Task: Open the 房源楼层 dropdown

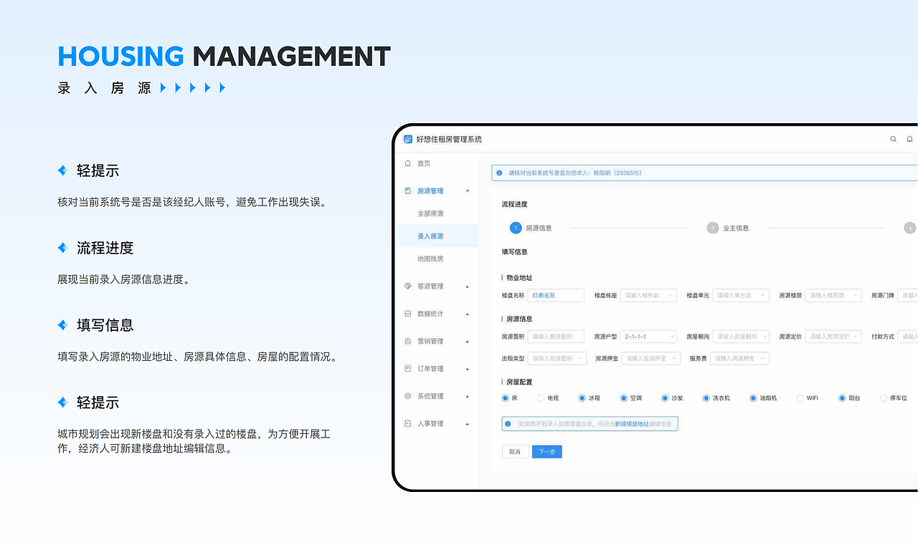Action: 833,295
